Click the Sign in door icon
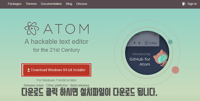 (x=184, y=4)
